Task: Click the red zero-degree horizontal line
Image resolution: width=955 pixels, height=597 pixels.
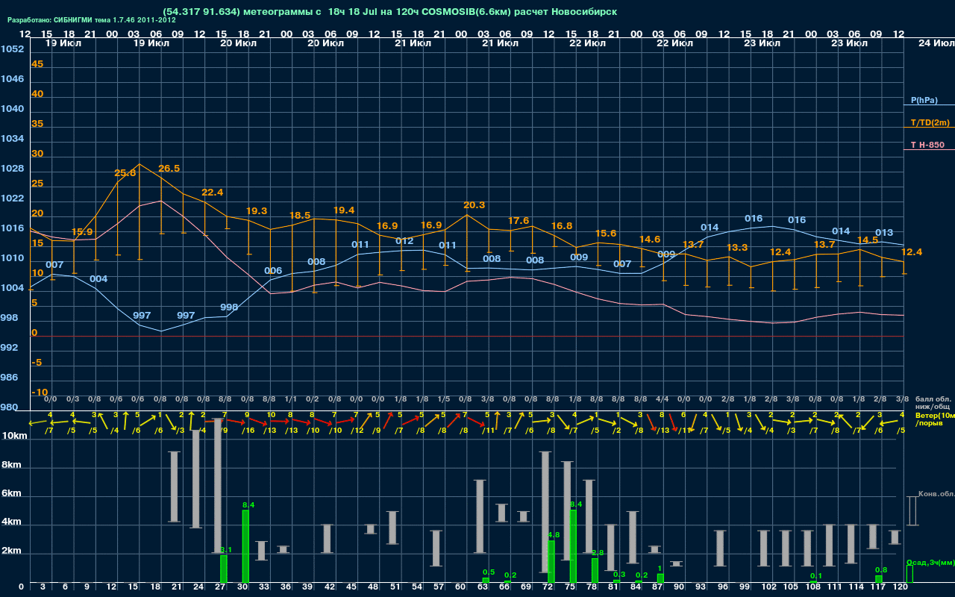Action: (x=466, y=336)
